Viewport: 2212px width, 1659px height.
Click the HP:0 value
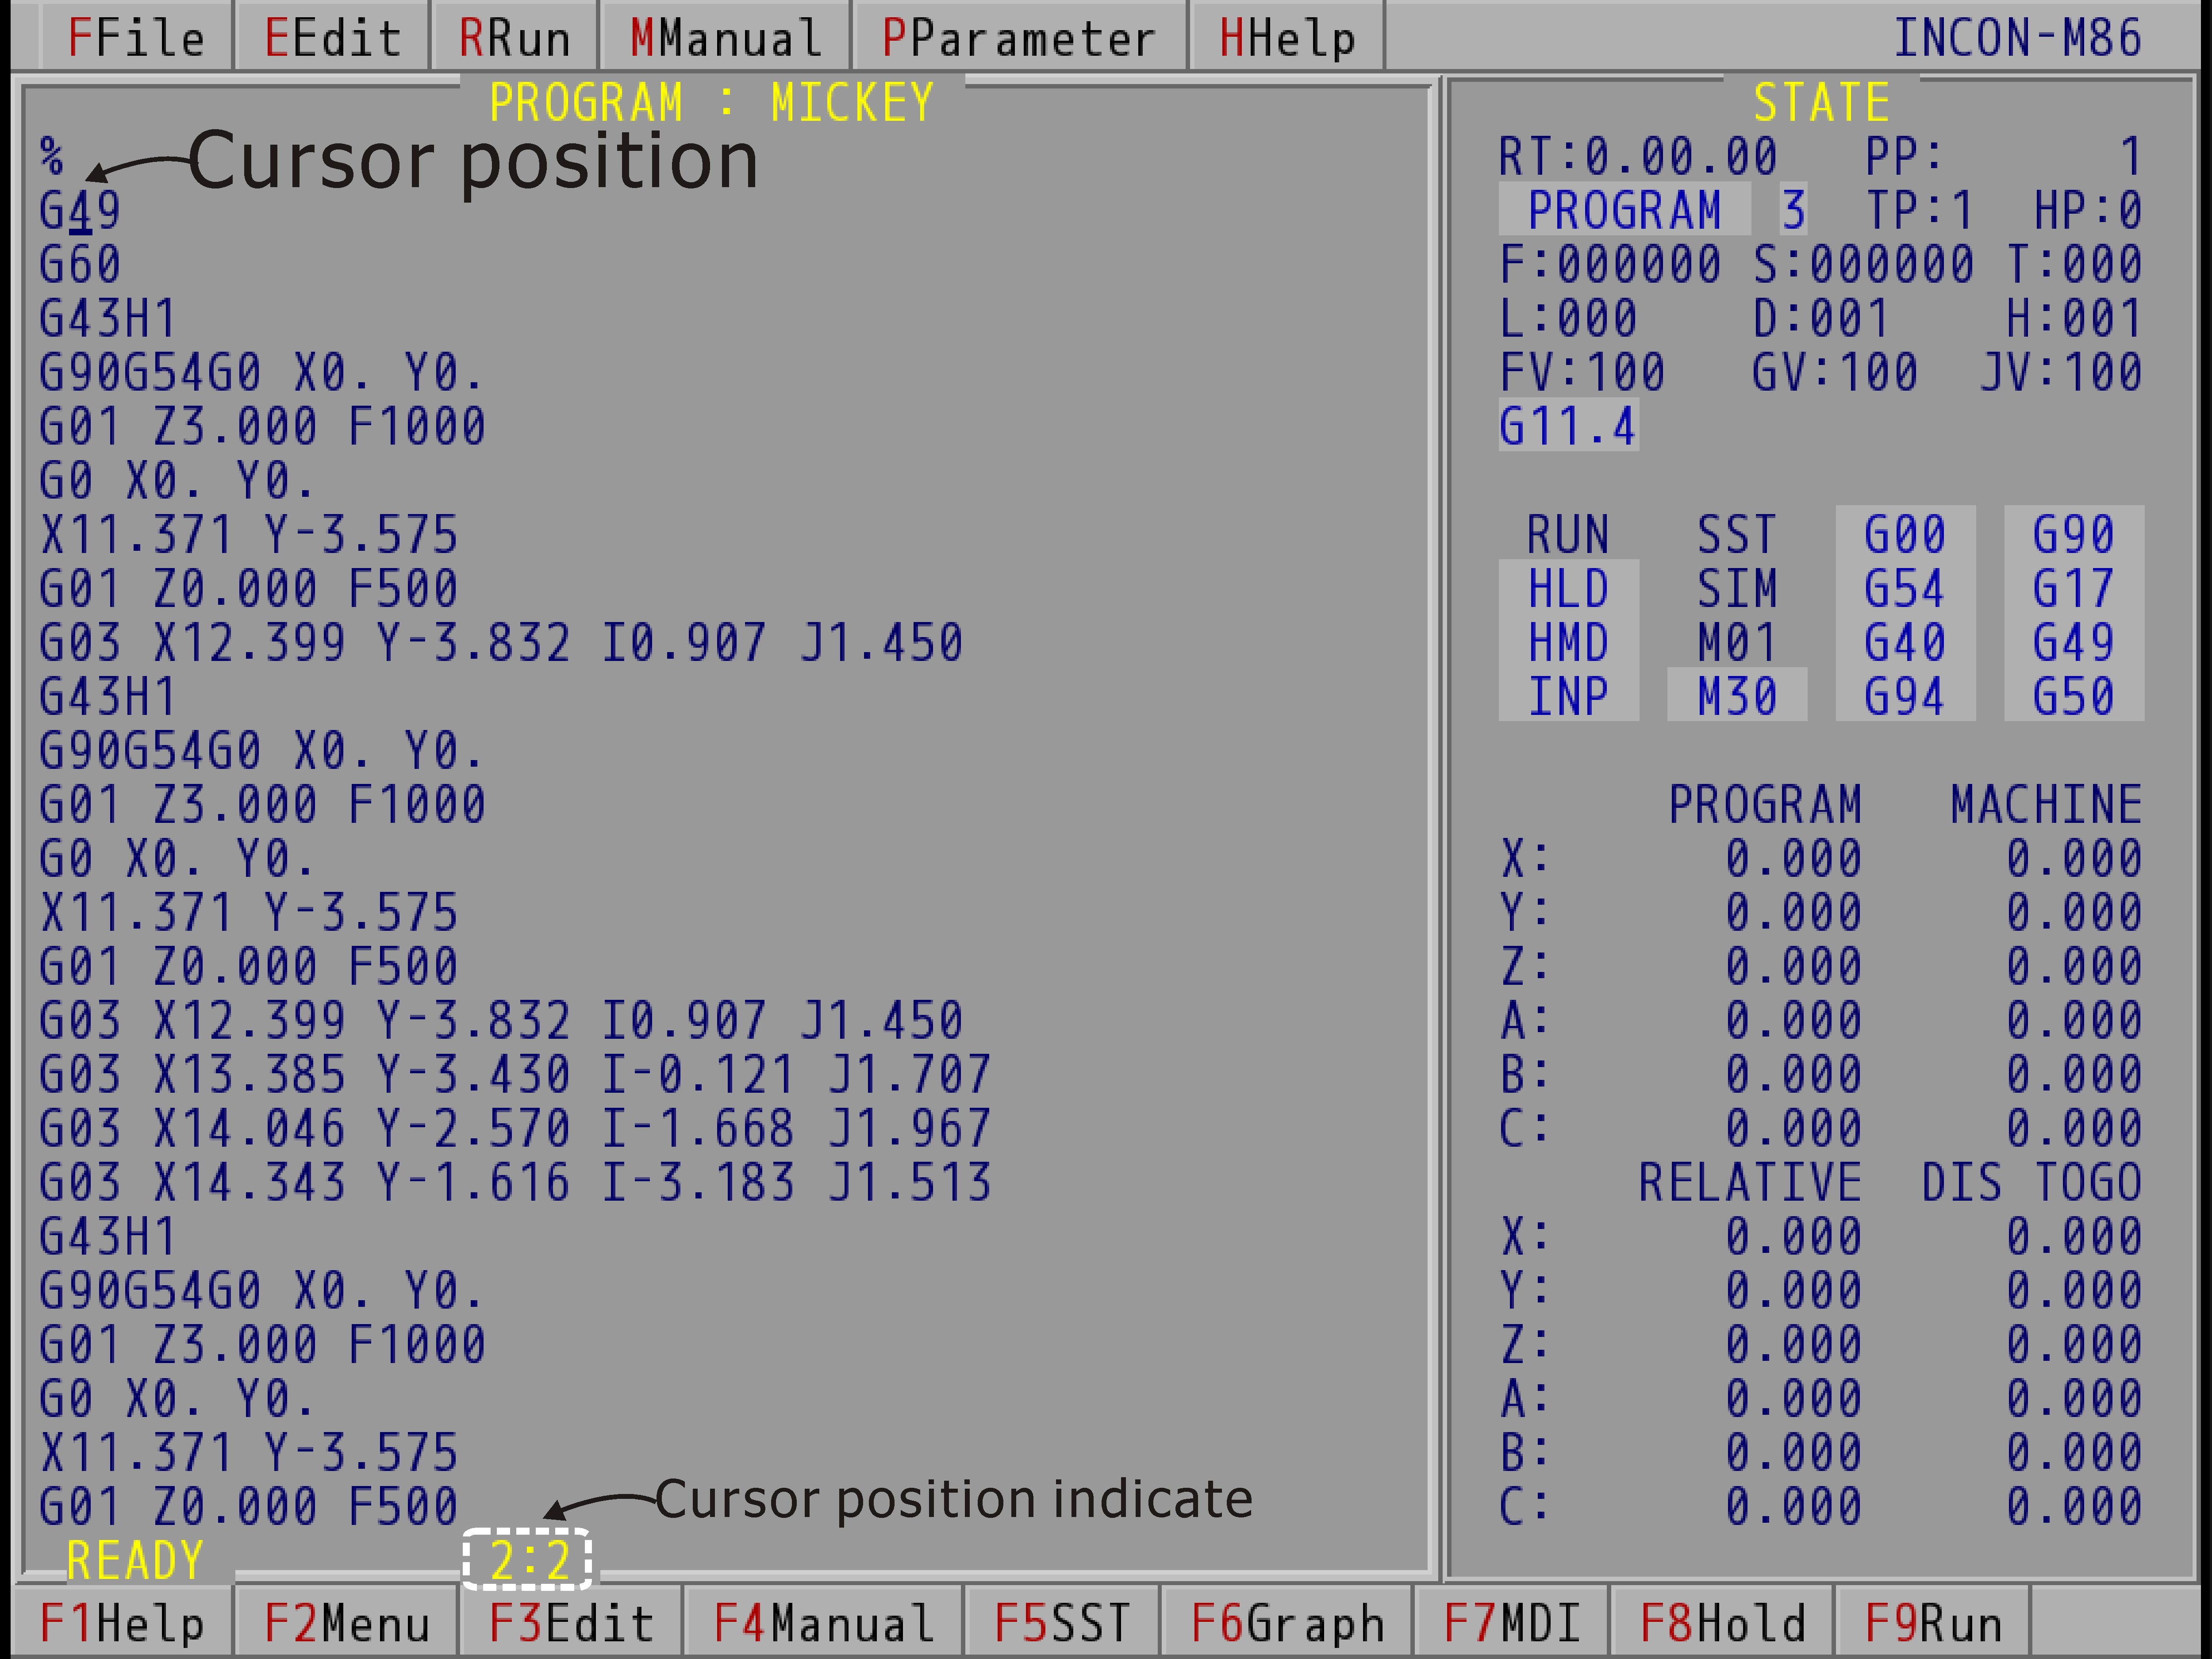(2088, 211)
